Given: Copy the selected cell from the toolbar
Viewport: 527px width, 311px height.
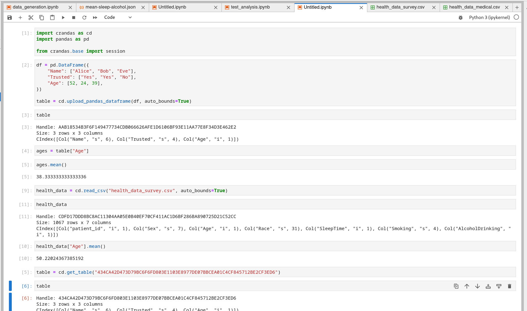Looking at the screenshot, I should tap(42, 17).
